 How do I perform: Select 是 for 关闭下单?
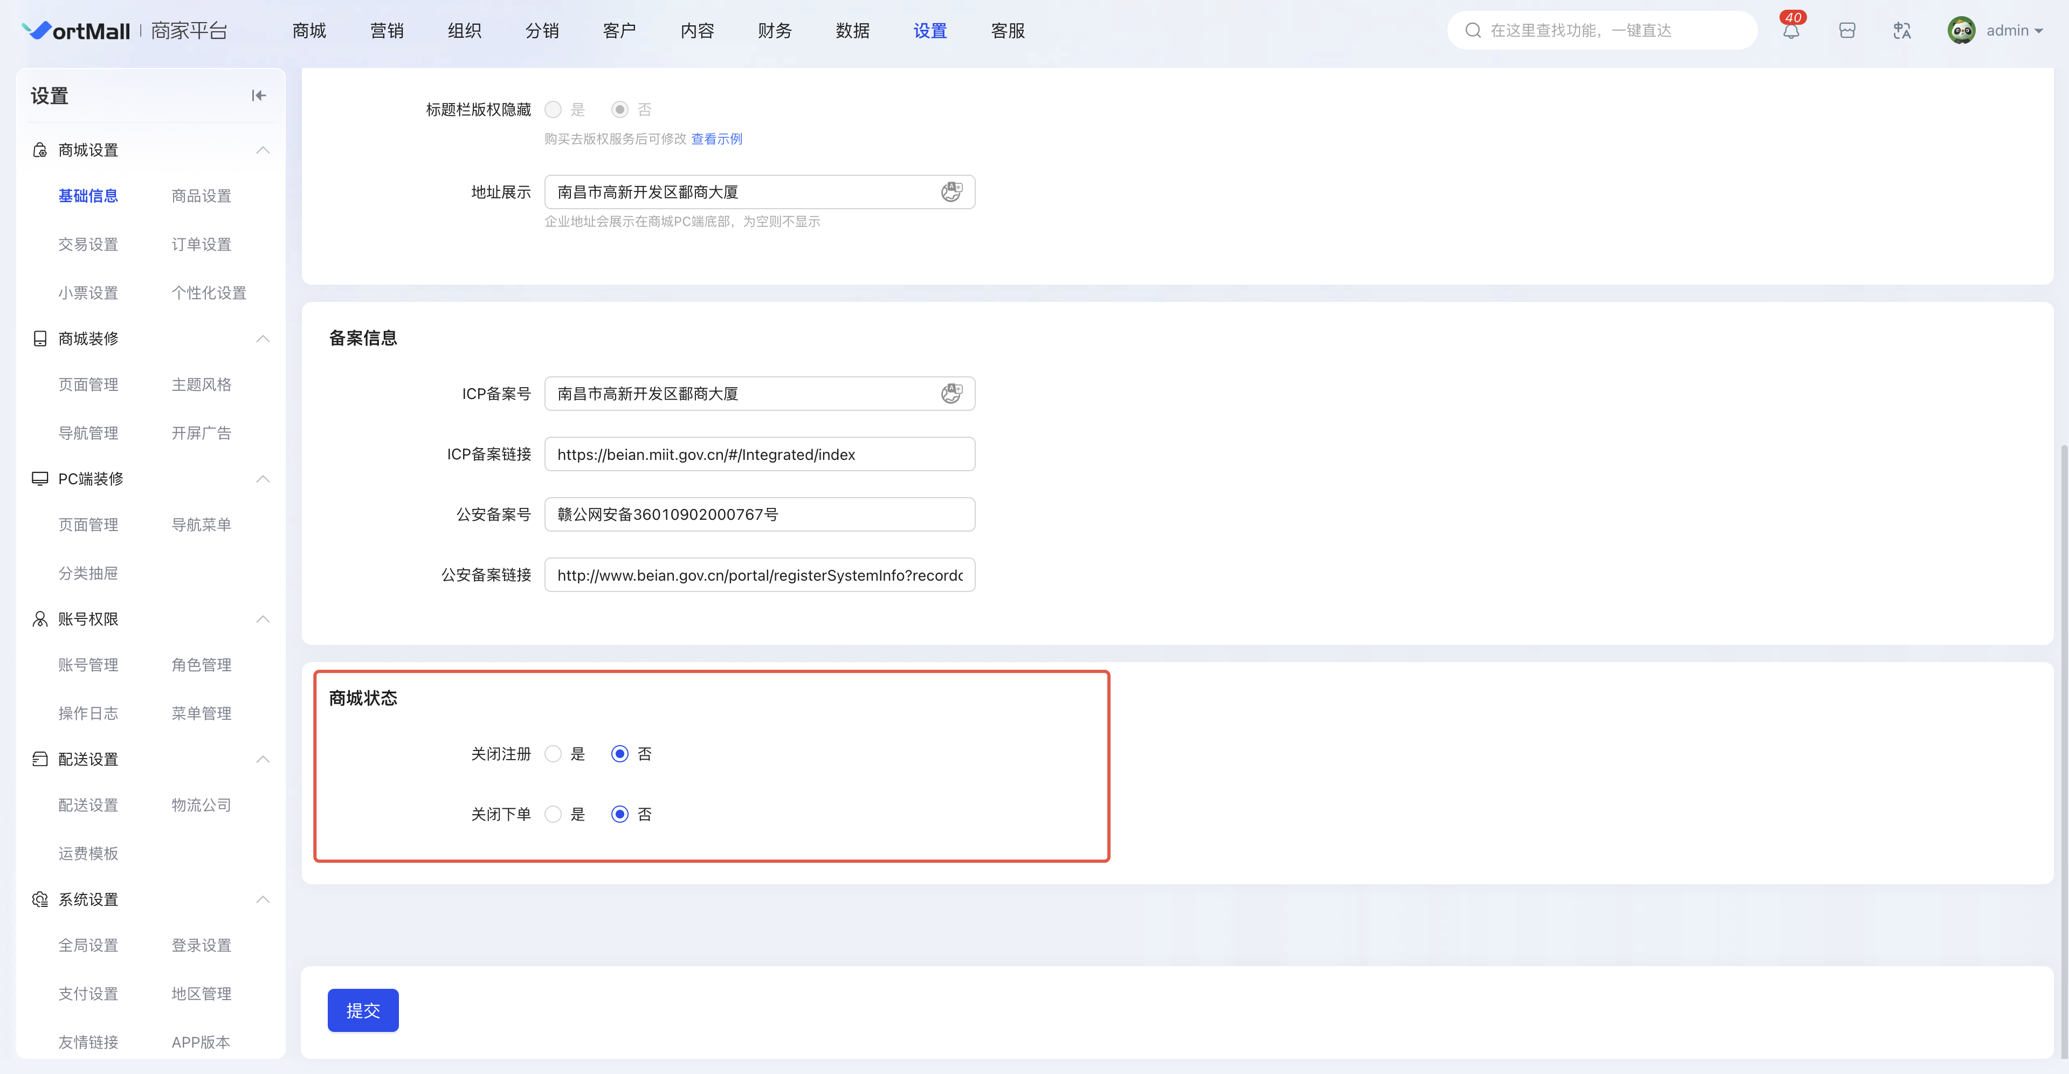[x=553, y=814]
